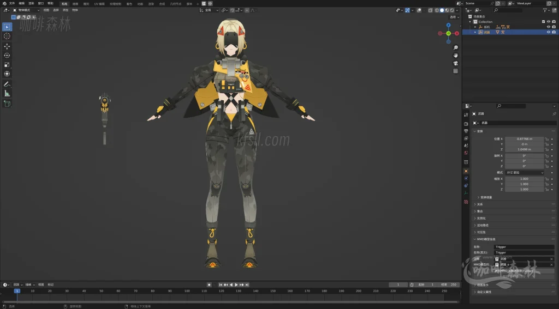Open the Window menu in the top bar

pyautogui.click(x=40, y=3)
